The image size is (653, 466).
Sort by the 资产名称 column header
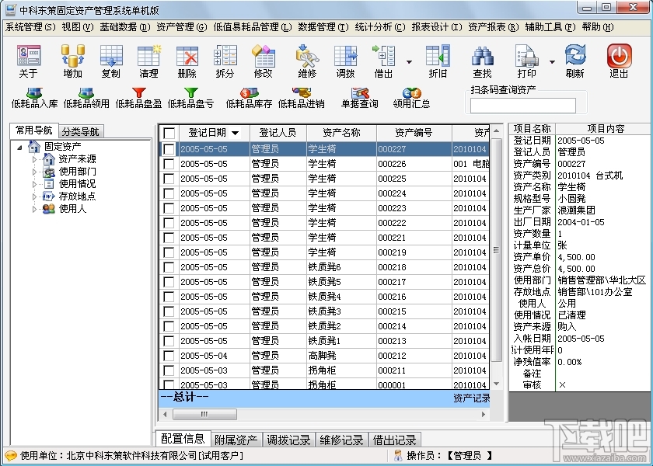pyautogui.click(x=341, y=133)
